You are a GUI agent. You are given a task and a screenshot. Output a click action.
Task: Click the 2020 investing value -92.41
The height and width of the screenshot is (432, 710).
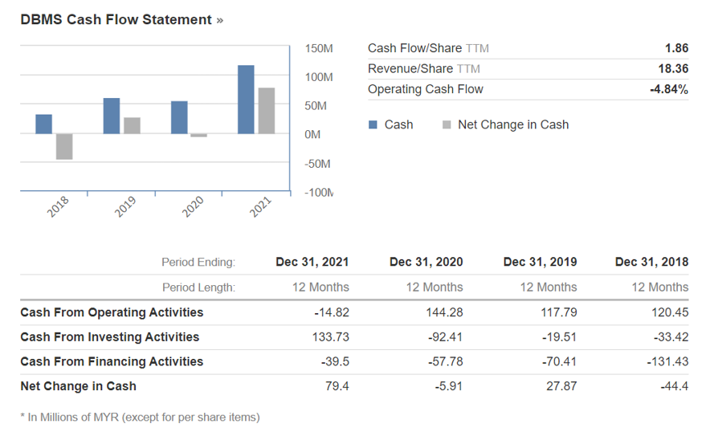click(446, 337)
